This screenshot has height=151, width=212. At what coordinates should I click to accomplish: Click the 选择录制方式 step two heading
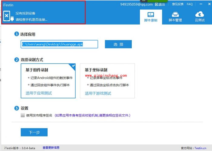point(32,60)
